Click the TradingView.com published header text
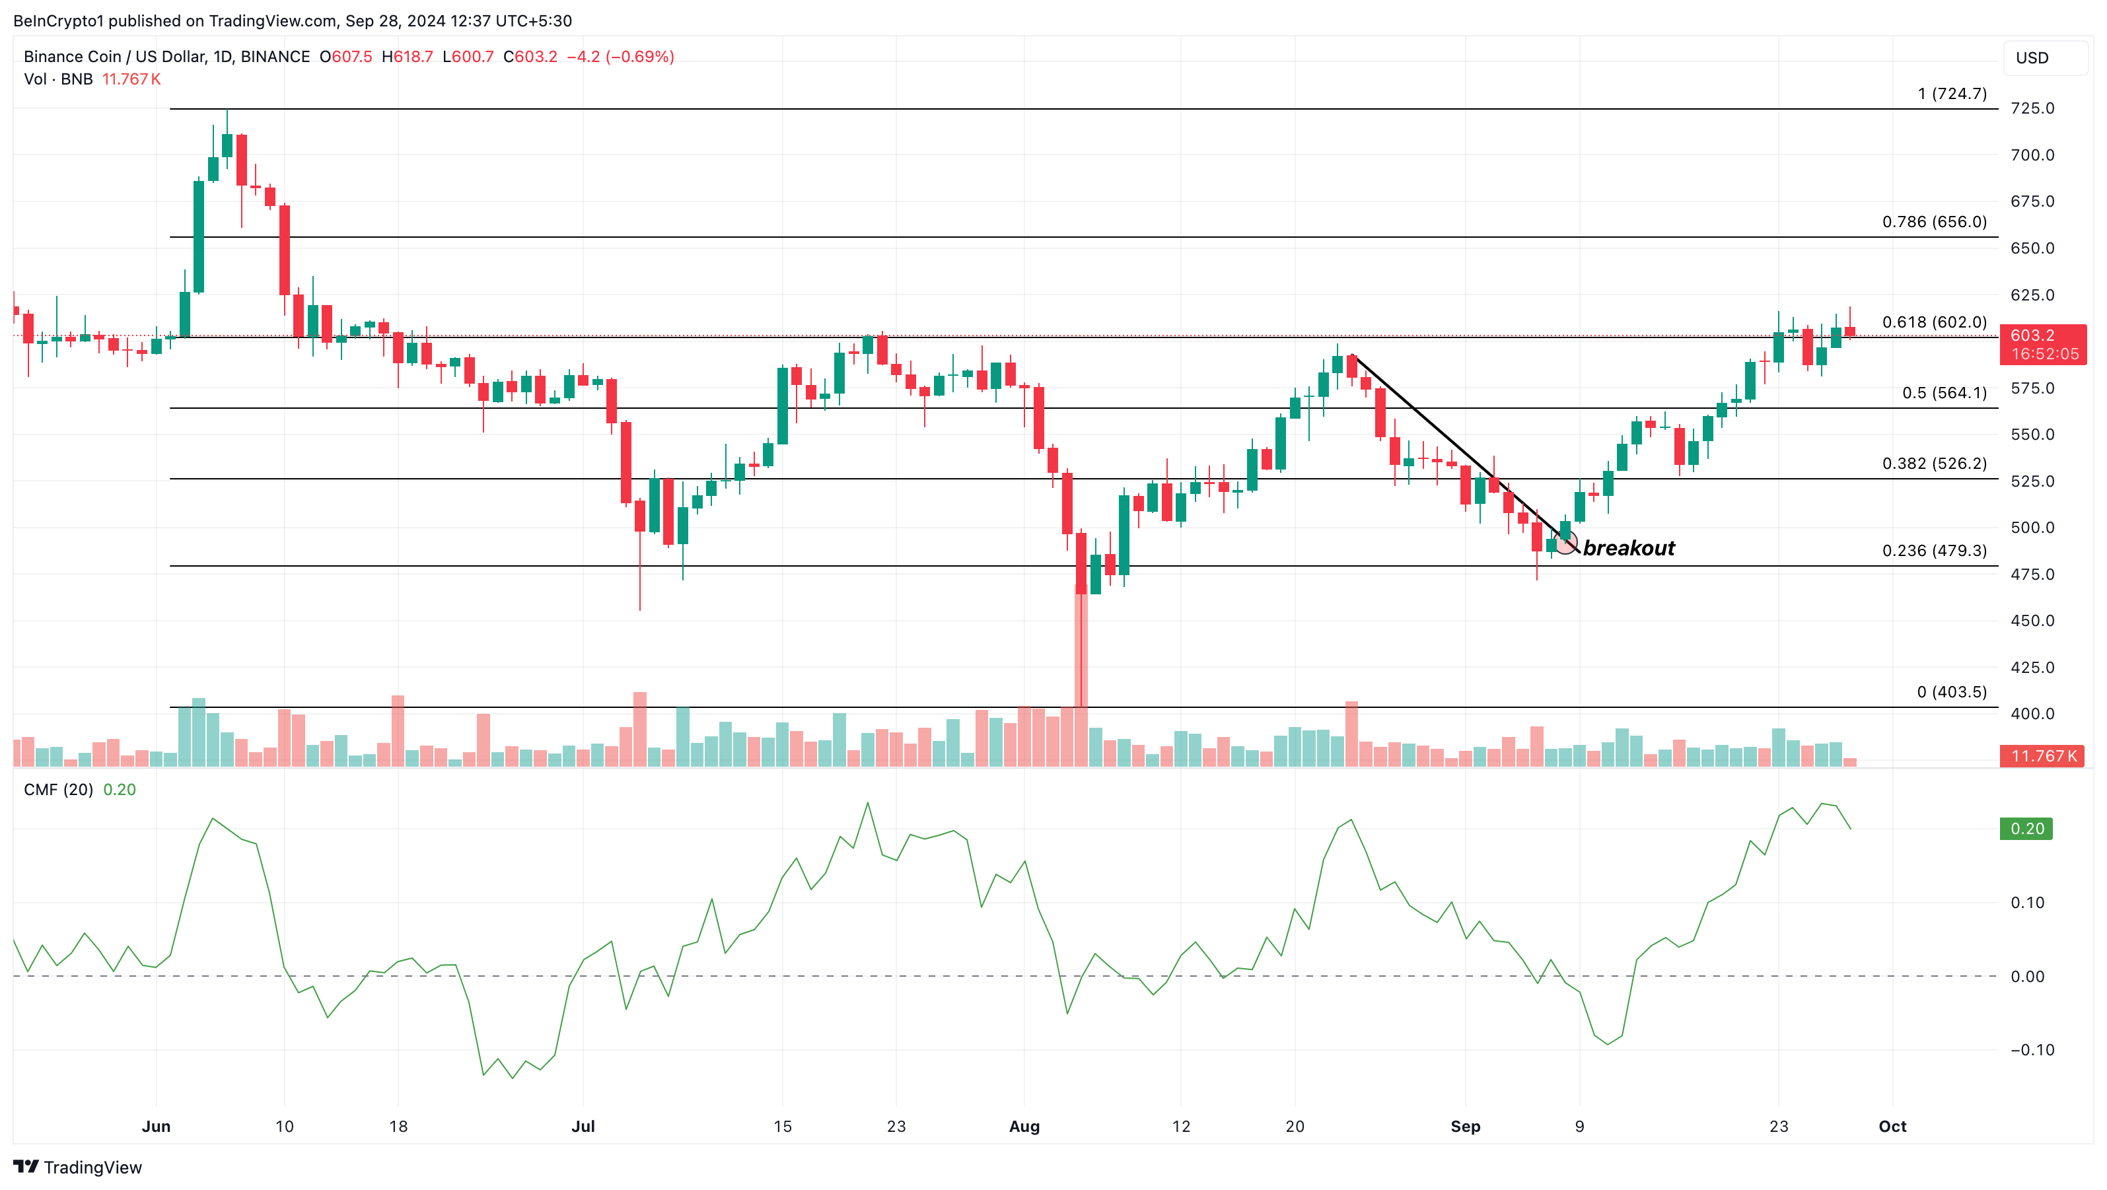 pyautogui.click(x=292, y=20)
